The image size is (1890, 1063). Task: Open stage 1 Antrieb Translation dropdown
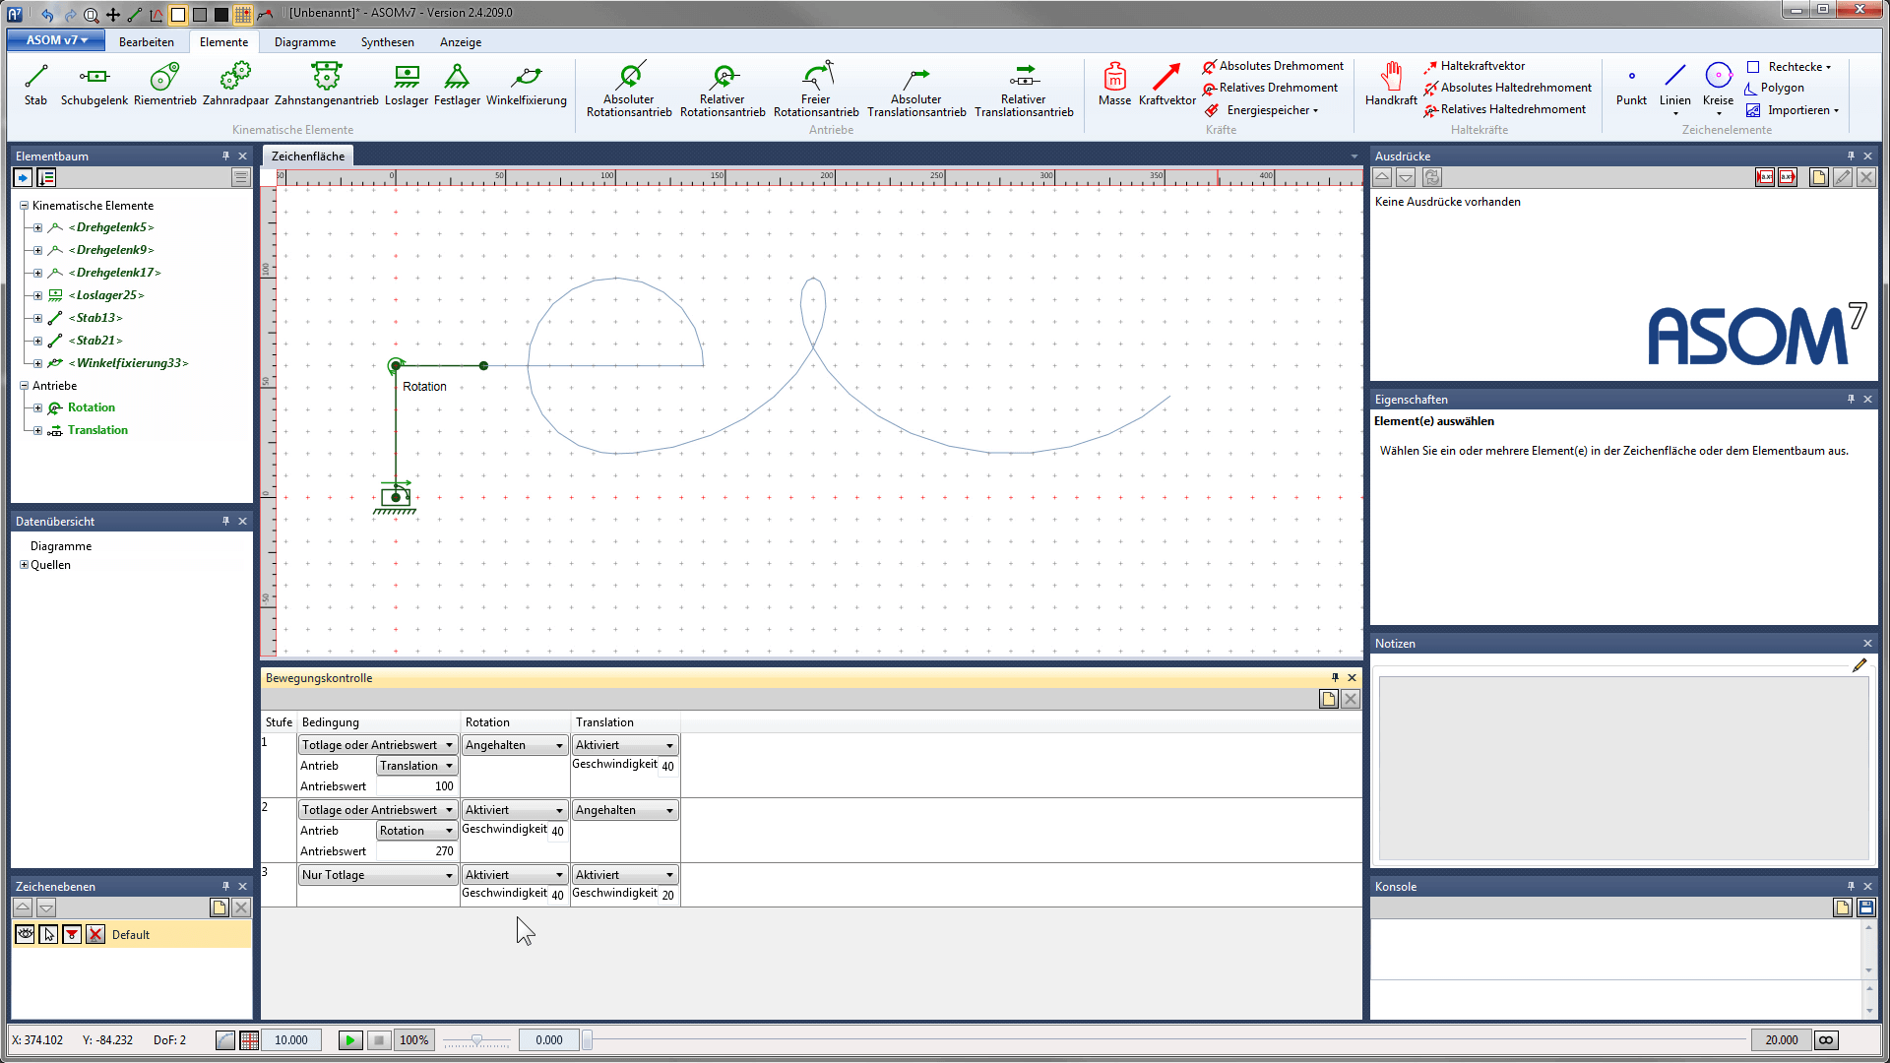pyautogui.click(x=417, y=766)
